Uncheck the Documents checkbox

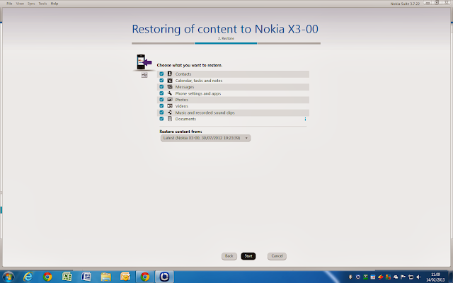pyautogui.click(x=161, y=119)
